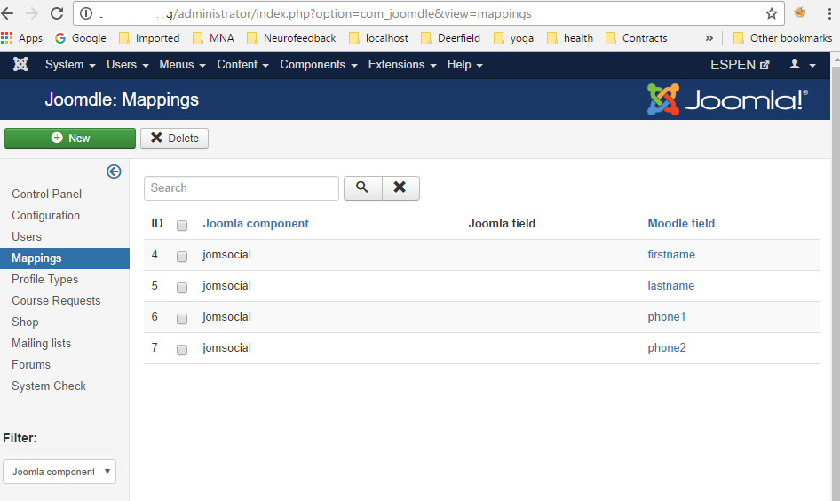
Task: Open the Apps grid in bookmarks bar
Action: point(22,38)
